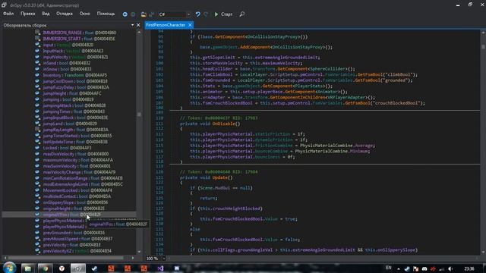Viewport: 486px width, 273px height.
Task: Close the Обозреватель сборок panel
Action: pos(138,25)
